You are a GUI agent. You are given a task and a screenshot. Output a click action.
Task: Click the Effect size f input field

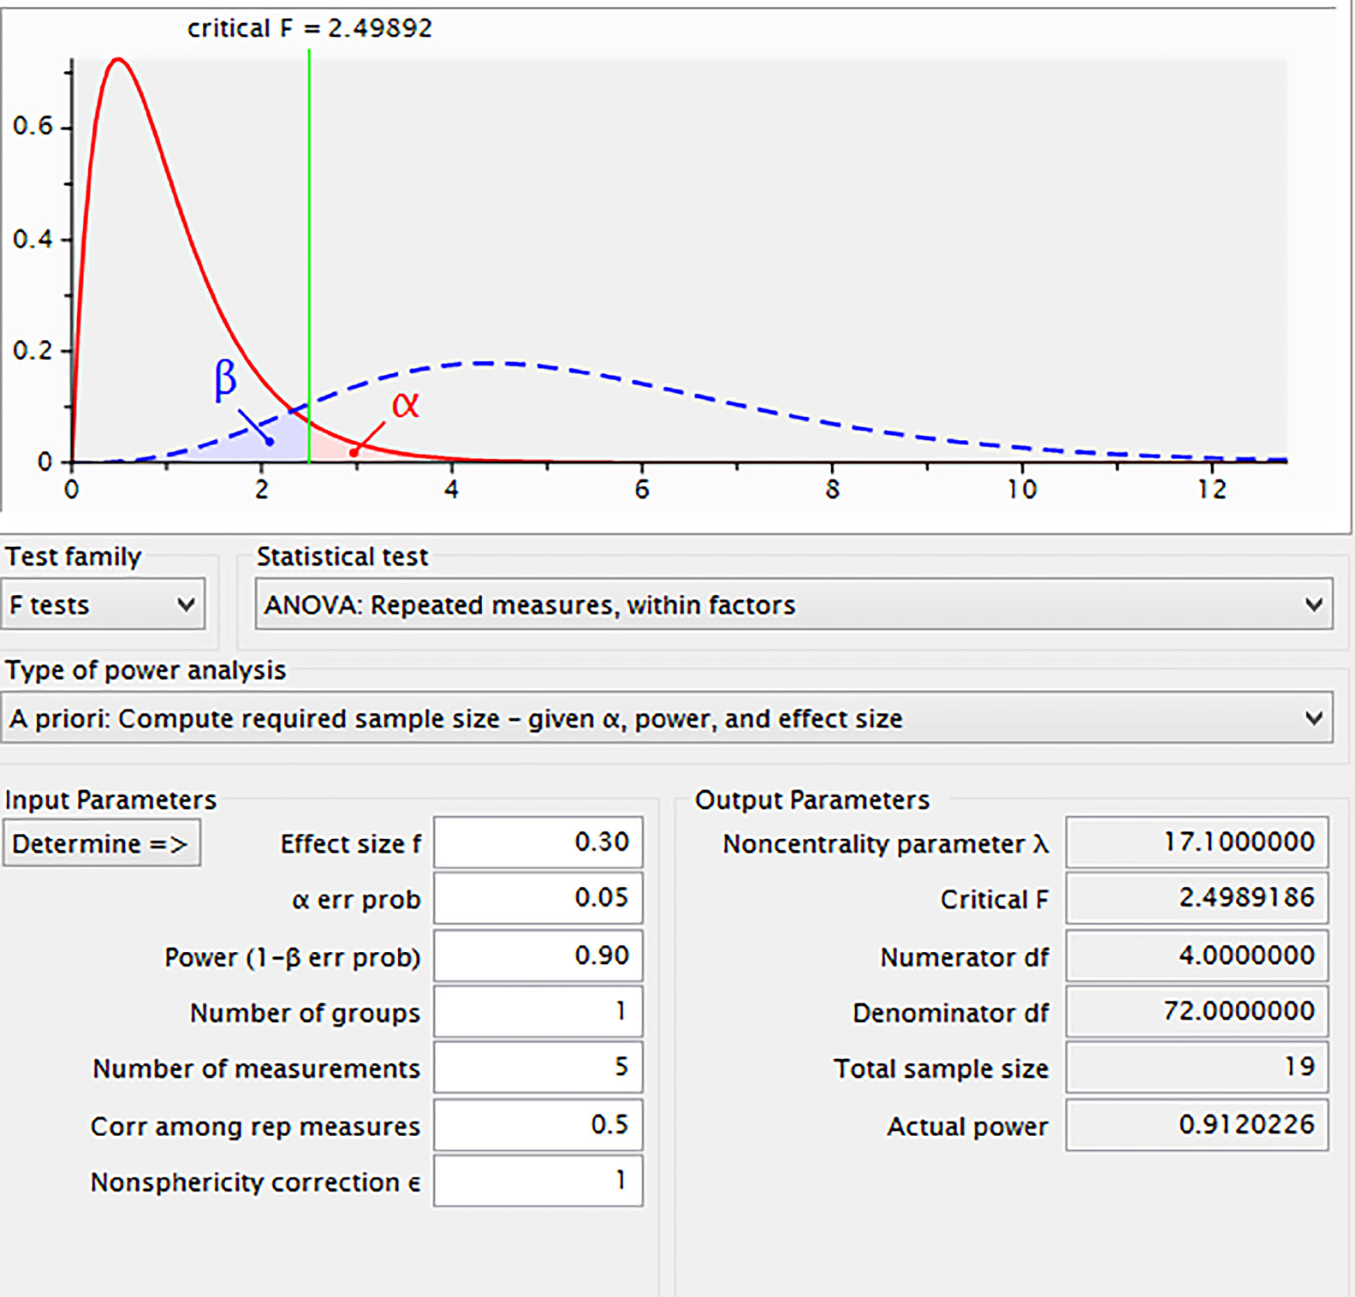(538, 842)
